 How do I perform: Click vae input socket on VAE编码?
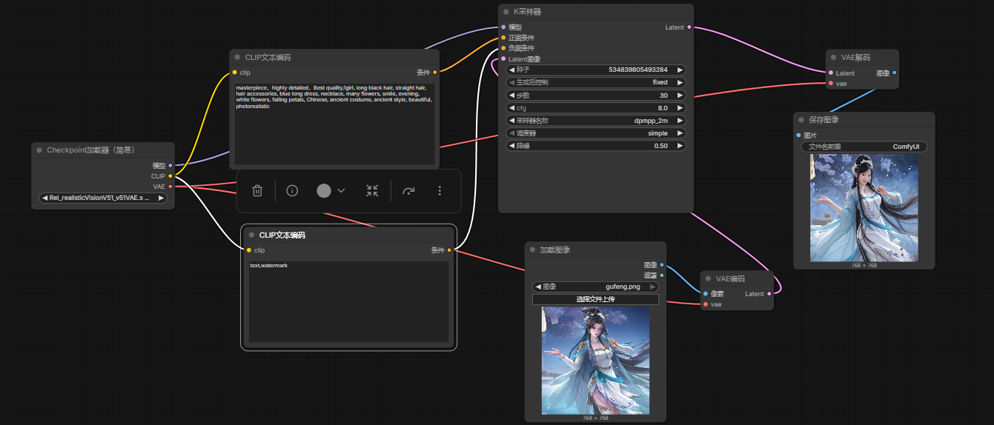pyautogui.click(x=706, y=304)
